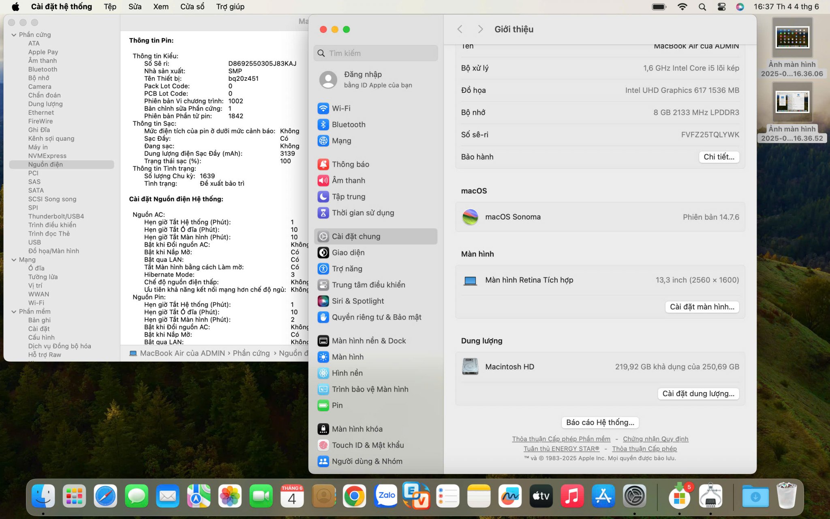
Task: Open Thời gian sử dụng screen time
Action: point(376,213)
